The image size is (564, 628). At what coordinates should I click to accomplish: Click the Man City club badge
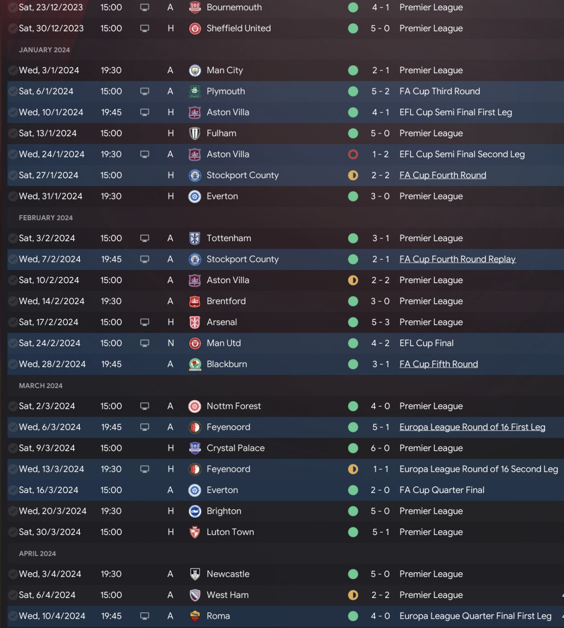point(194,71)
